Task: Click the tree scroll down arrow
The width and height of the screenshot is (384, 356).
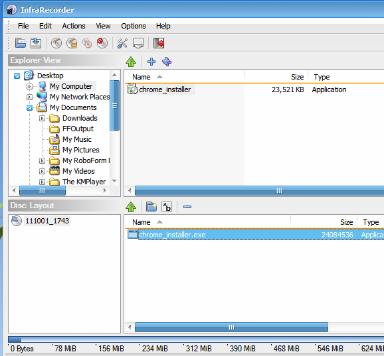Action: (x=115, y=181)
